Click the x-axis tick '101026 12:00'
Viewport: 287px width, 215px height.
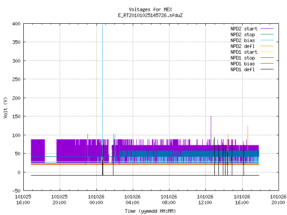(x=205, y=200)
